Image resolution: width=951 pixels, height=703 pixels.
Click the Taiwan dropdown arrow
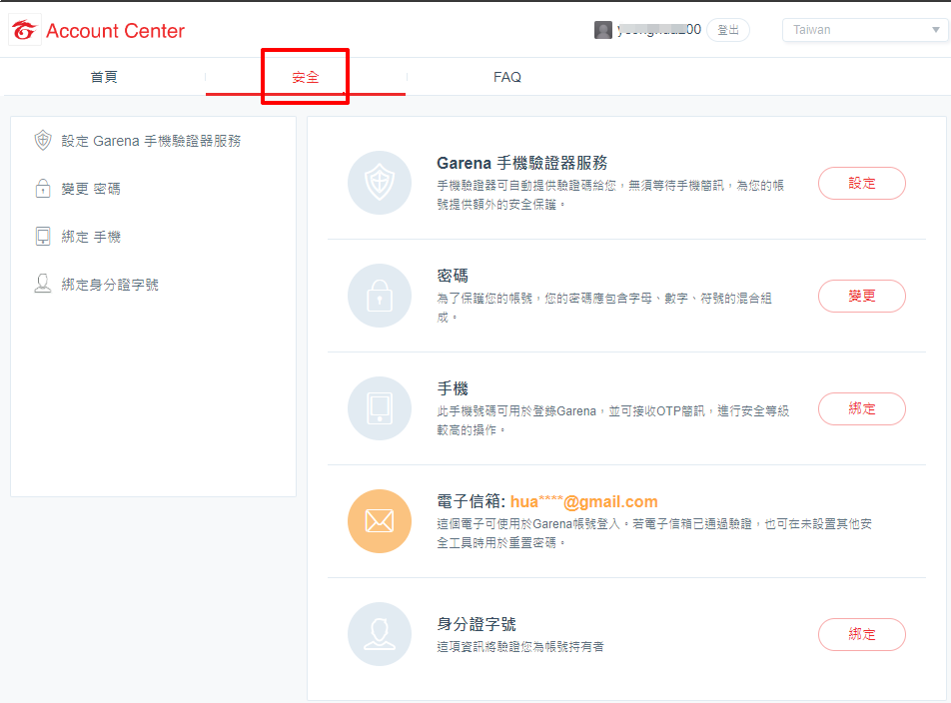coord(935,30)
